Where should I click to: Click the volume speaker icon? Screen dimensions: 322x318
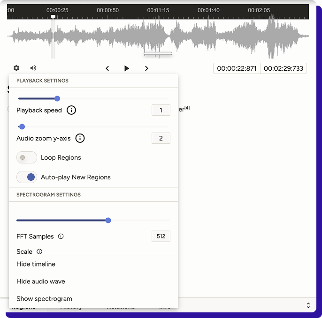(x=33, y=68)
